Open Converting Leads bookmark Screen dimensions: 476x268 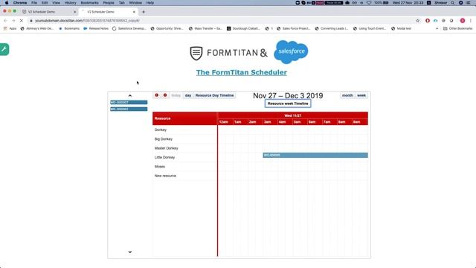pyautogui.click(x=332, y=28)
